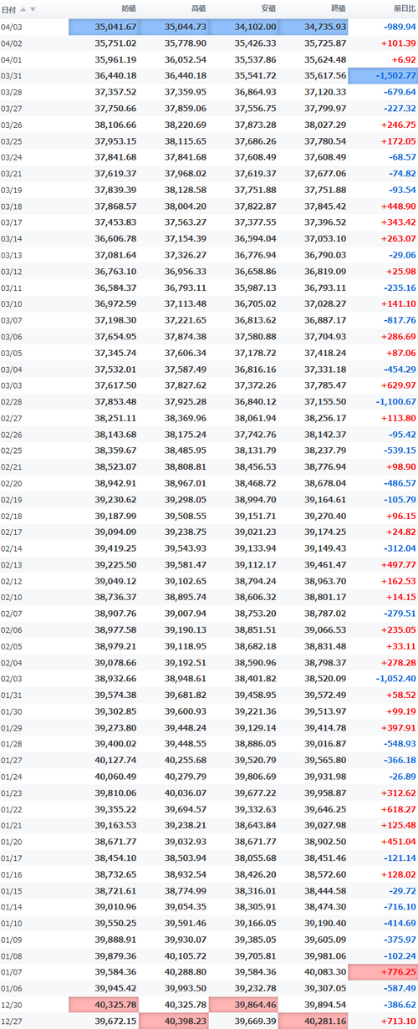Screen dimensions: 418x1029
Task: Click the change value +101.39
Action: tap(397, 43)
